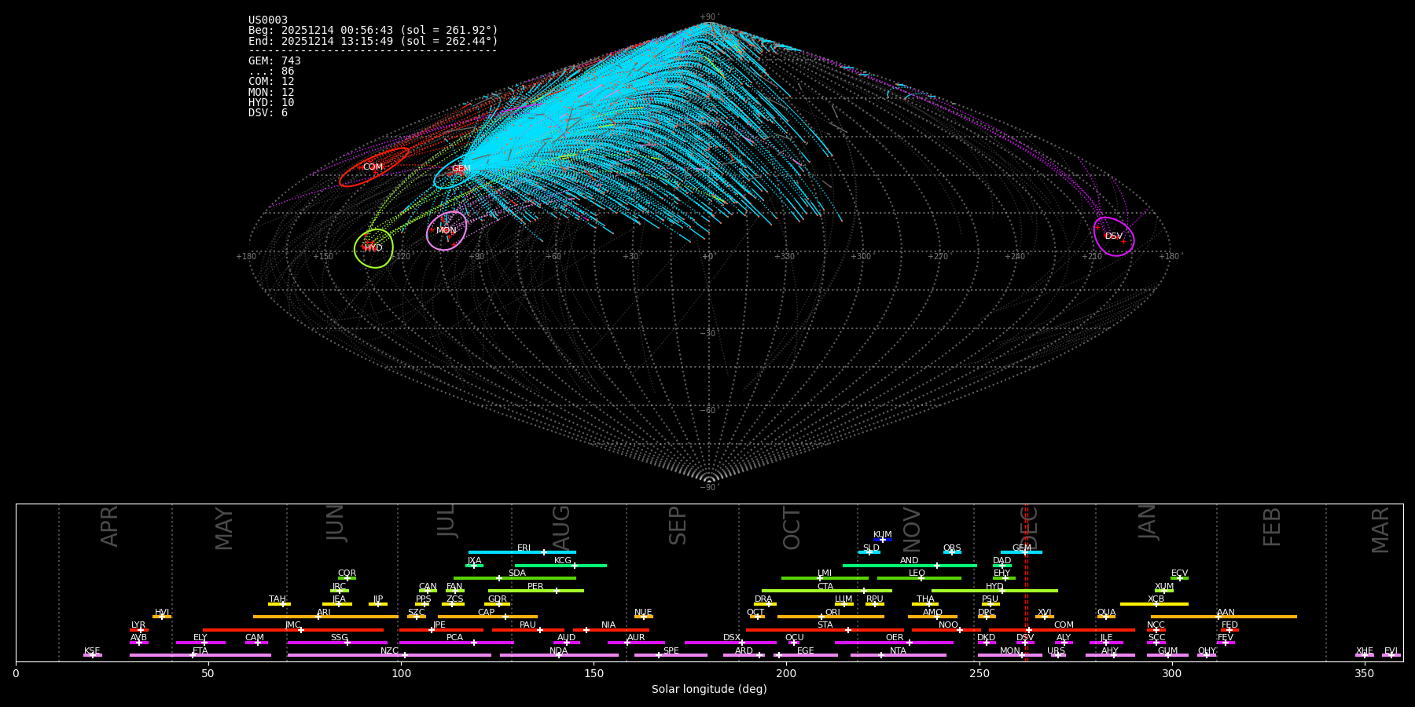
Task: Click the CAP shower label in the timeline
Action: (x=487, y=613)
